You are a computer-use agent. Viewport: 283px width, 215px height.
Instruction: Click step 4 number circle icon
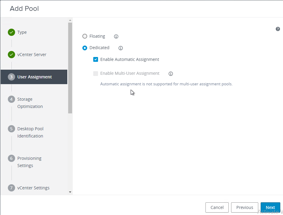click(11, 99)
